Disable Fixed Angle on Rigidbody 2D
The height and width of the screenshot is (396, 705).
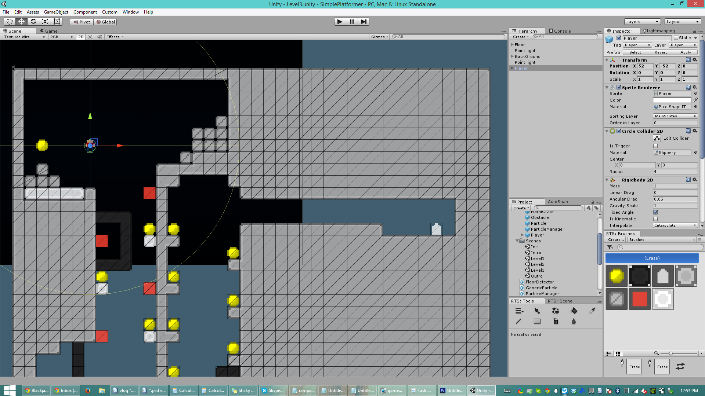point(655,212)
